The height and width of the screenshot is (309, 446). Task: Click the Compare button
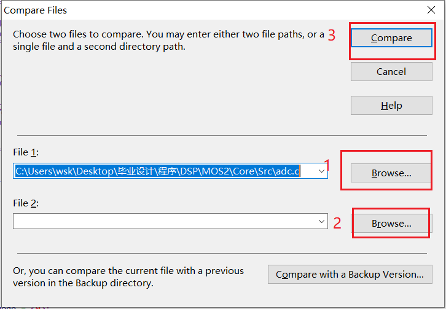click(x=391, y=38)
